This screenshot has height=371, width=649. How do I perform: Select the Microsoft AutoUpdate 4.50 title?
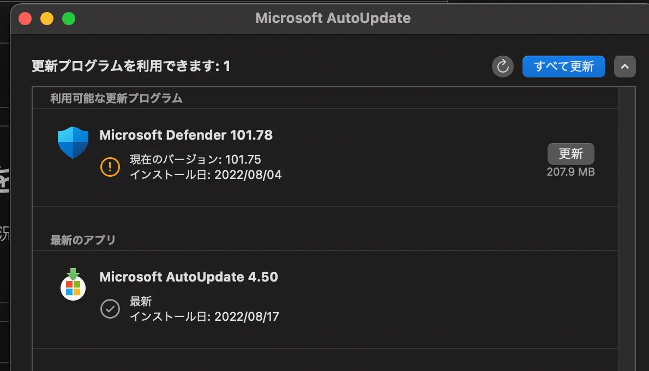pyautogui.click(x=189, y=277)
